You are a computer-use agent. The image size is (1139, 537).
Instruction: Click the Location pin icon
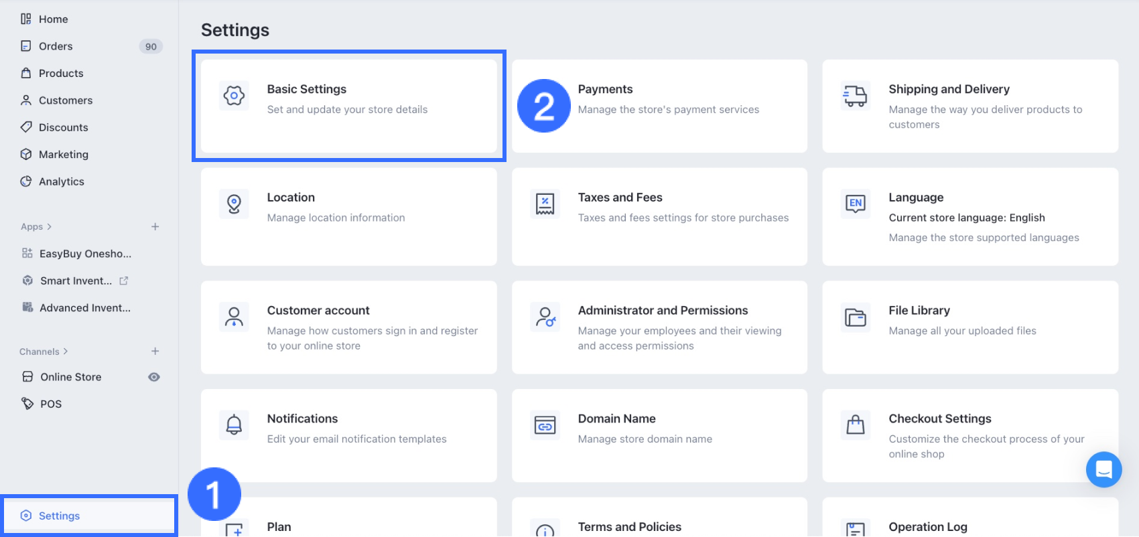pos(234,204)
